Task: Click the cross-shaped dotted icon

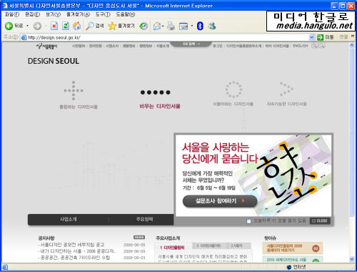Action: (74, 90)
